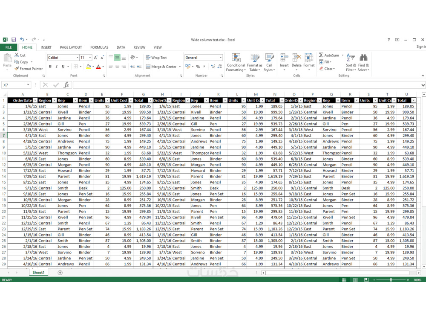
Task: Decrease font size with the small A icon
Action: [102, 58]
